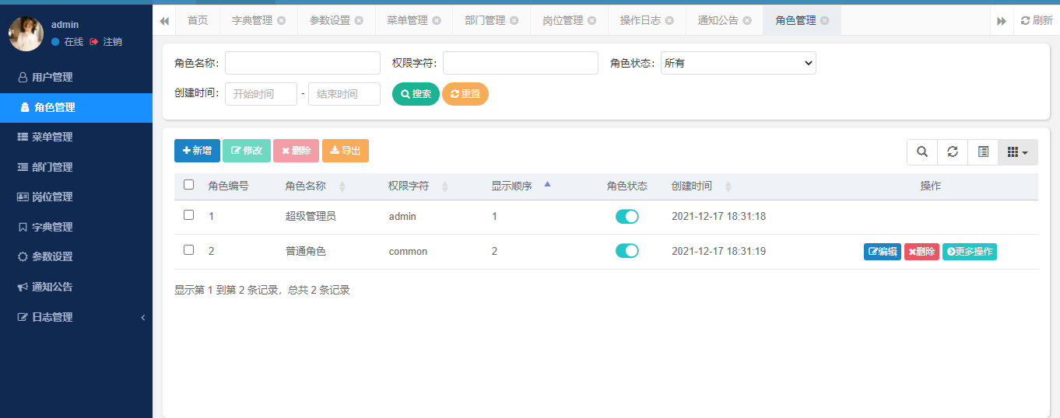Click the 'admin' 权限字符 cell
The height and width of the screenshot is (418, 1060).
402,217
